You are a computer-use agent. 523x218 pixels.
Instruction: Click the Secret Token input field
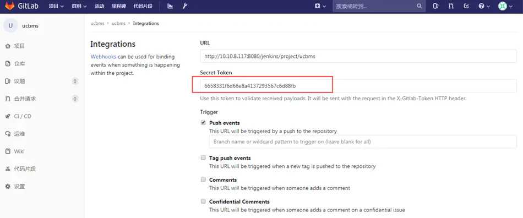358,86
